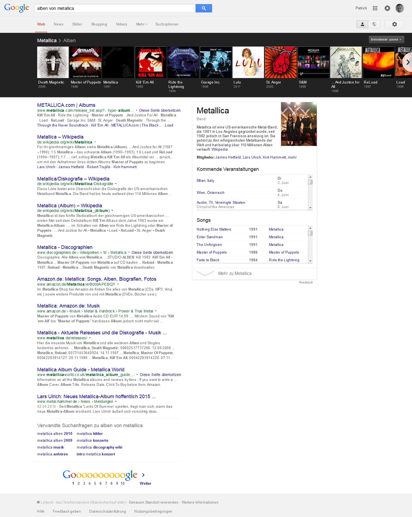Open S&M album cover

click(313, 62)
